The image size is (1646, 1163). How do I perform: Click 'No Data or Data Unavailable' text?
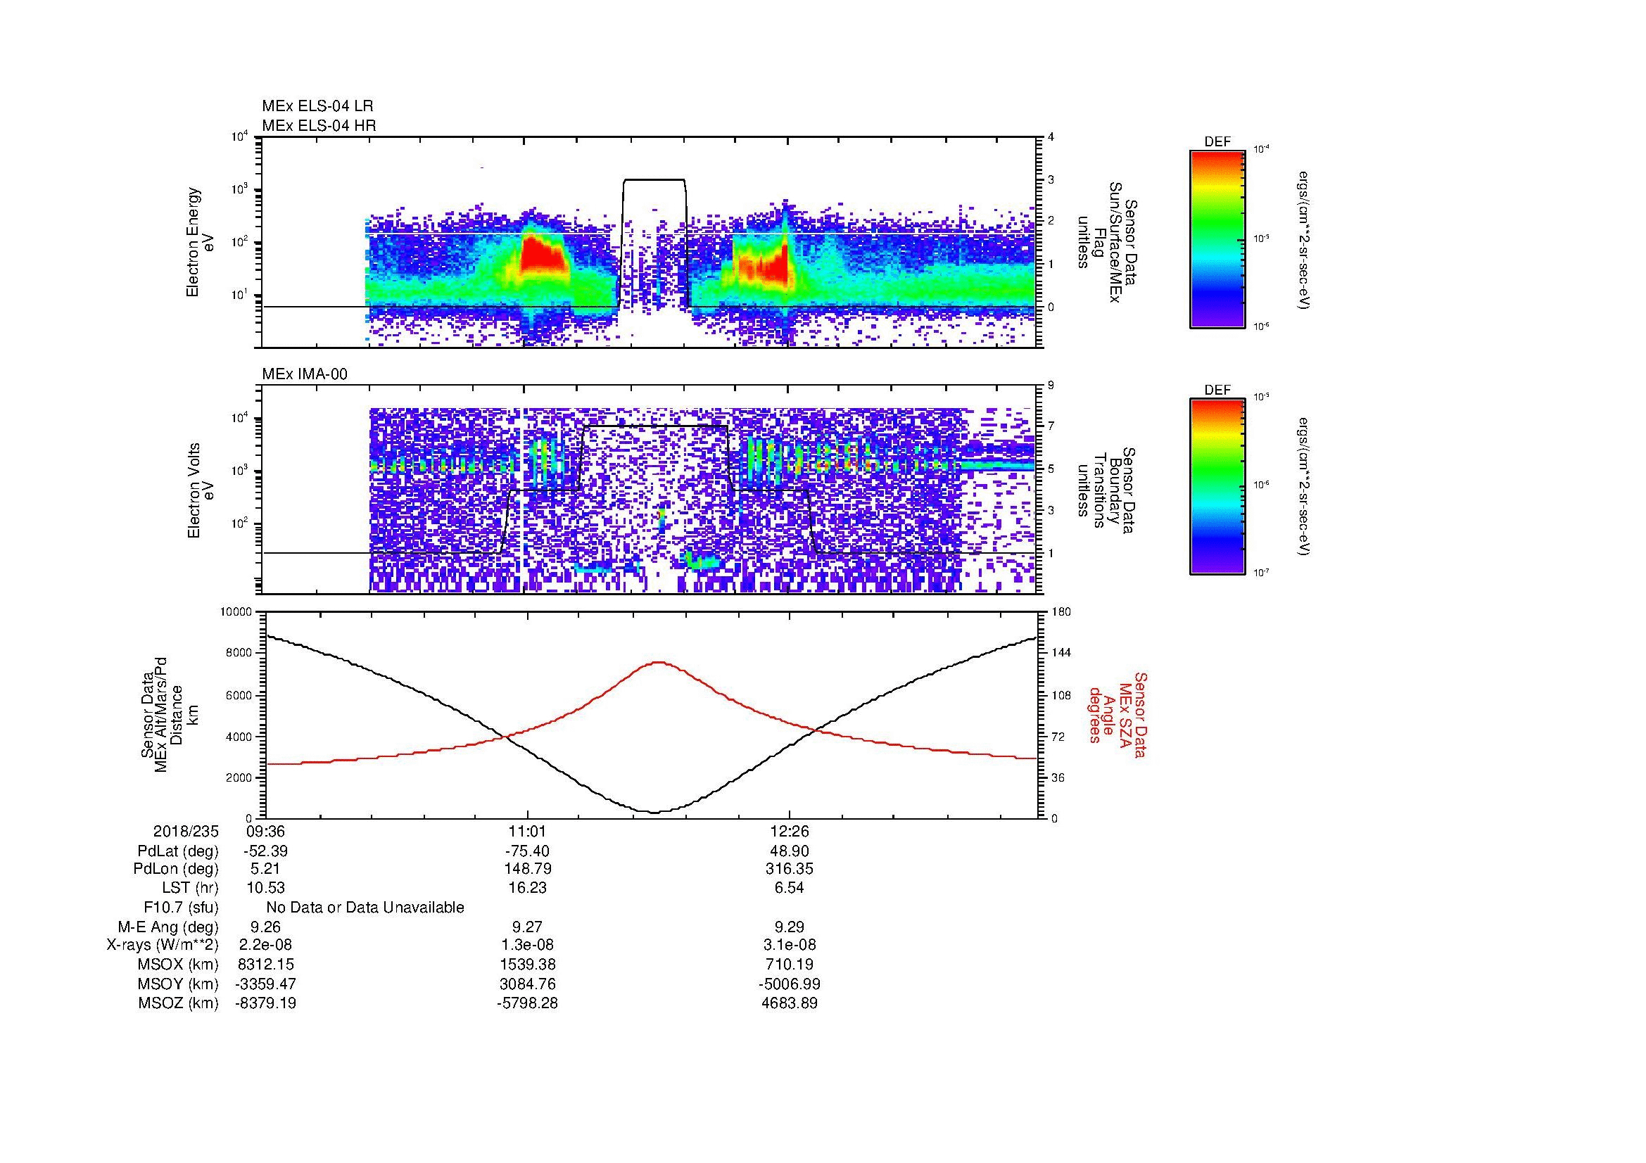365,908
